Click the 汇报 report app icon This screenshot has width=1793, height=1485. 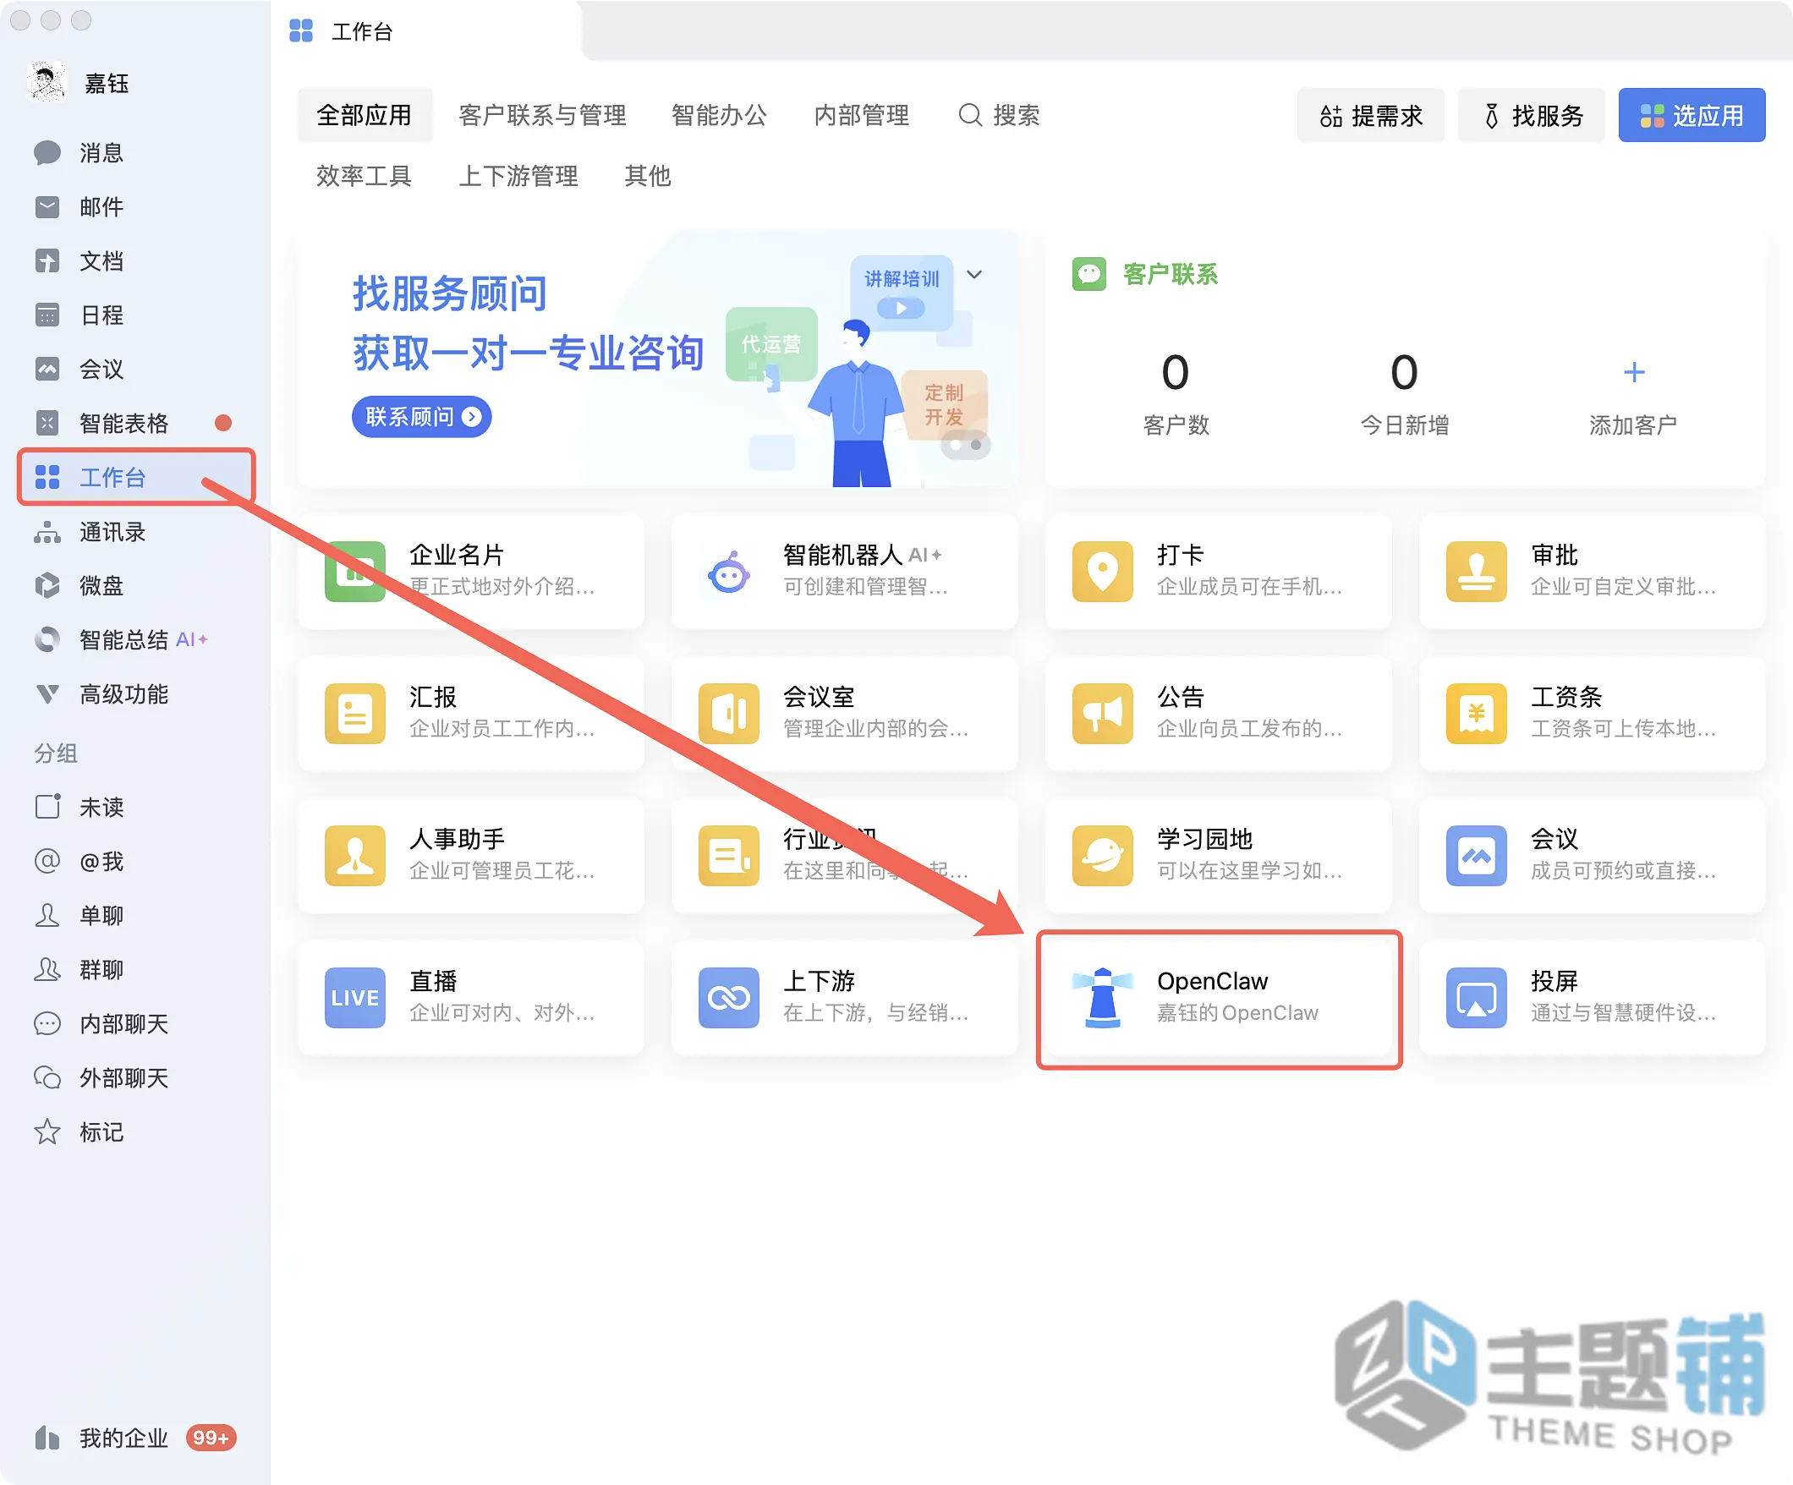(354, 713)
